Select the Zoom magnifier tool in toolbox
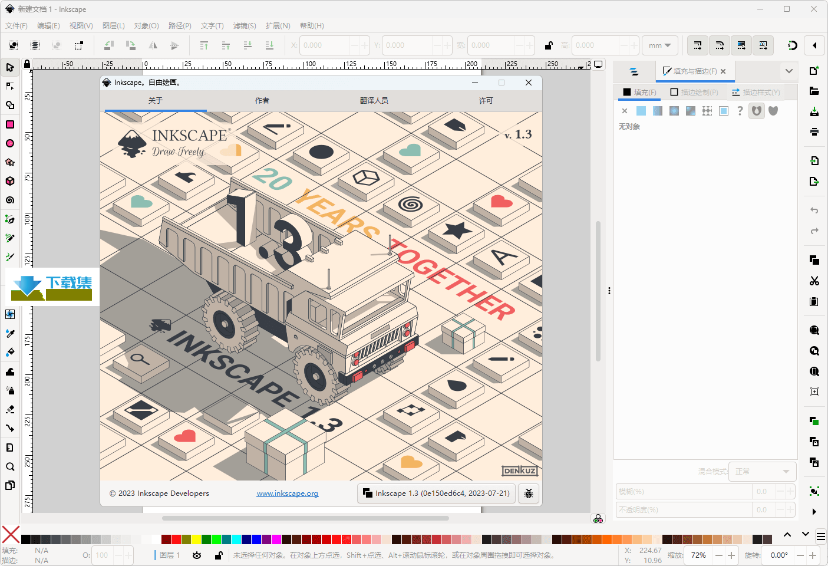 10,466
